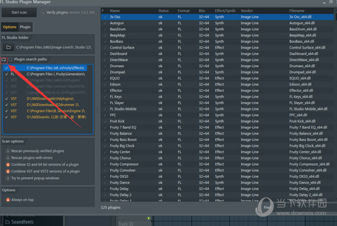Select the FPC plugin name
This screenshot has width=337, height=226.
click(x=113, y=115)
